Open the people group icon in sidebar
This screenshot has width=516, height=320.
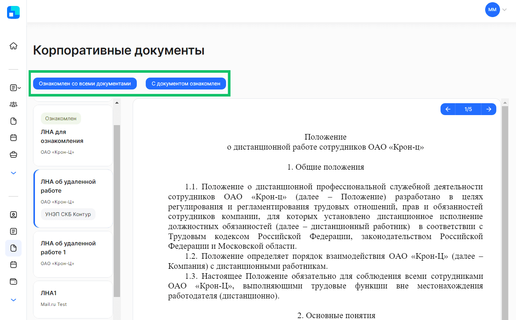pos(13,104)
